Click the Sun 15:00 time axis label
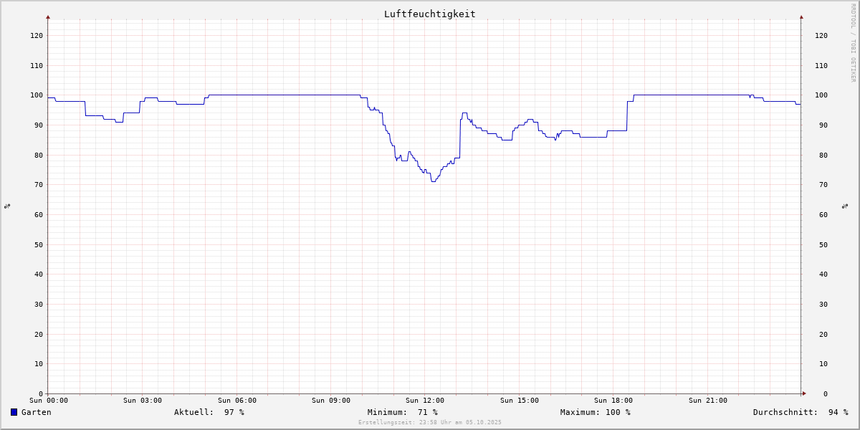Screen dimensions: 860x430 pos(520,401)
